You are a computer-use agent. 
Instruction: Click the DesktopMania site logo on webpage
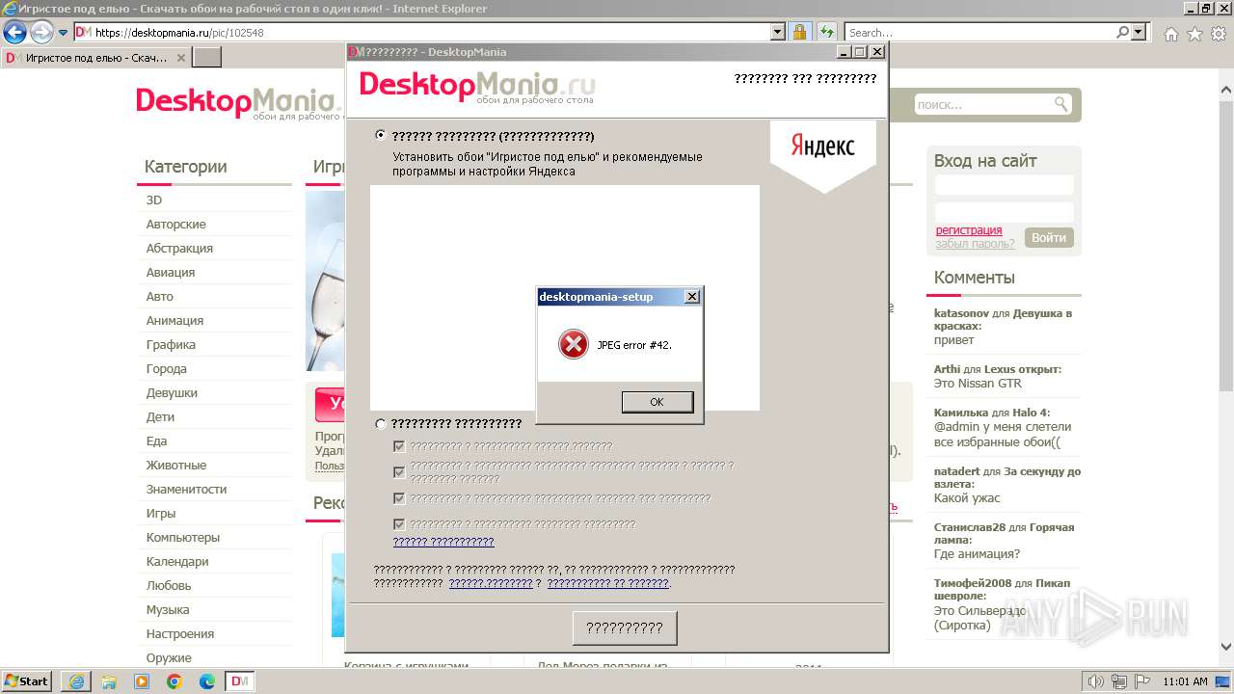[x=241, y=103]
